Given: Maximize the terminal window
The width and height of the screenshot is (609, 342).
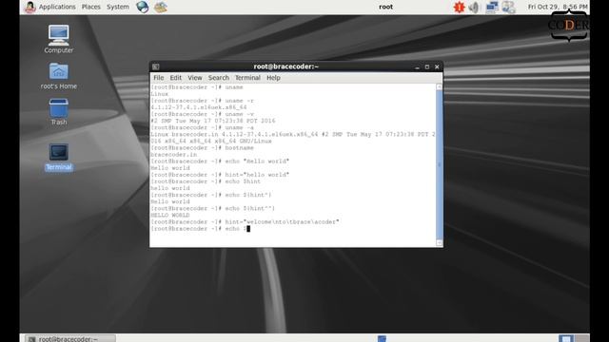Looking at the screenshot, I should tap(427, 67).
